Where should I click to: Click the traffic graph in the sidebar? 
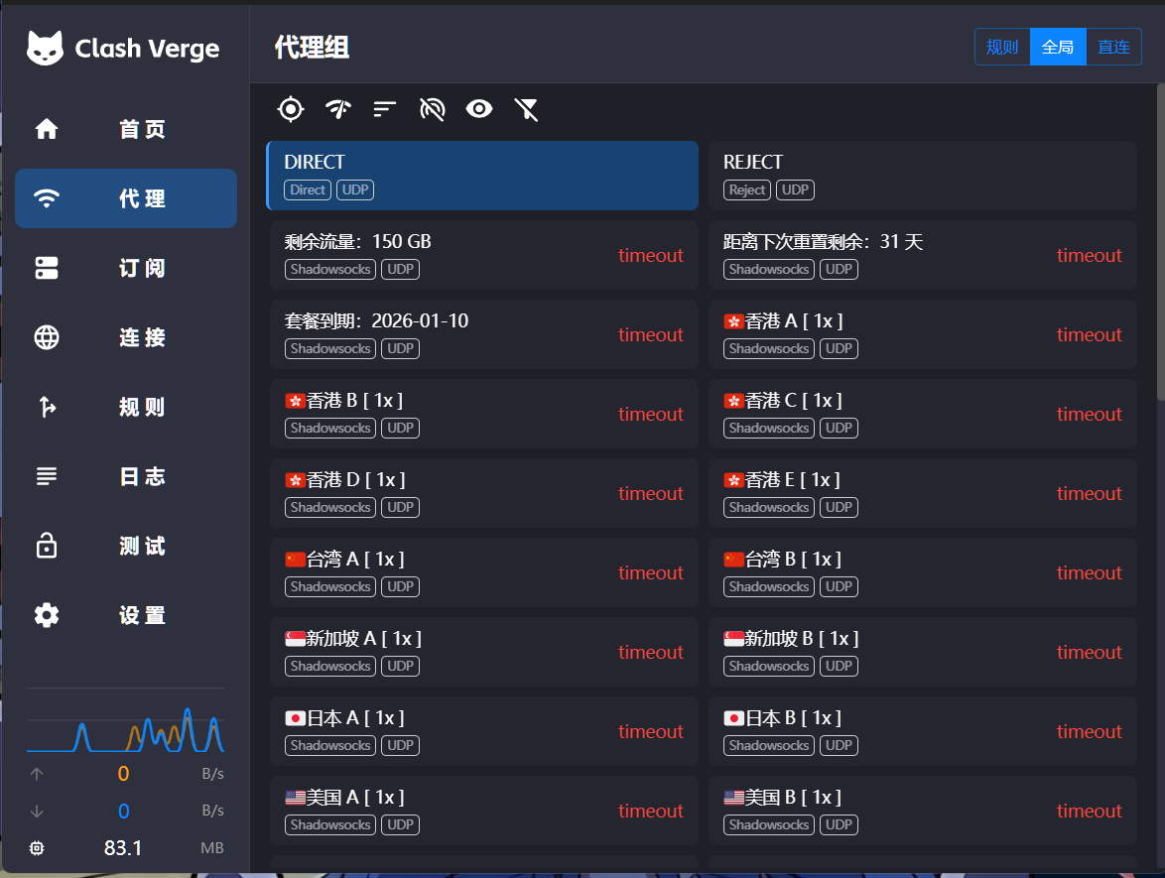[x=125, y=727]
